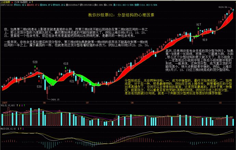
Task: Click the chart title 教你炒股票82
Action: click(x=121, y=15)
